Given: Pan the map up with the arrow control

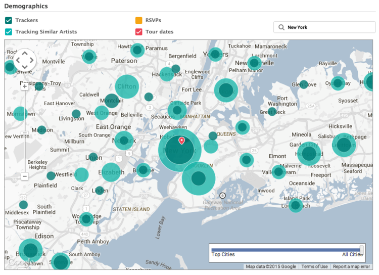Looking at the screenshot, I should [25, 54].
